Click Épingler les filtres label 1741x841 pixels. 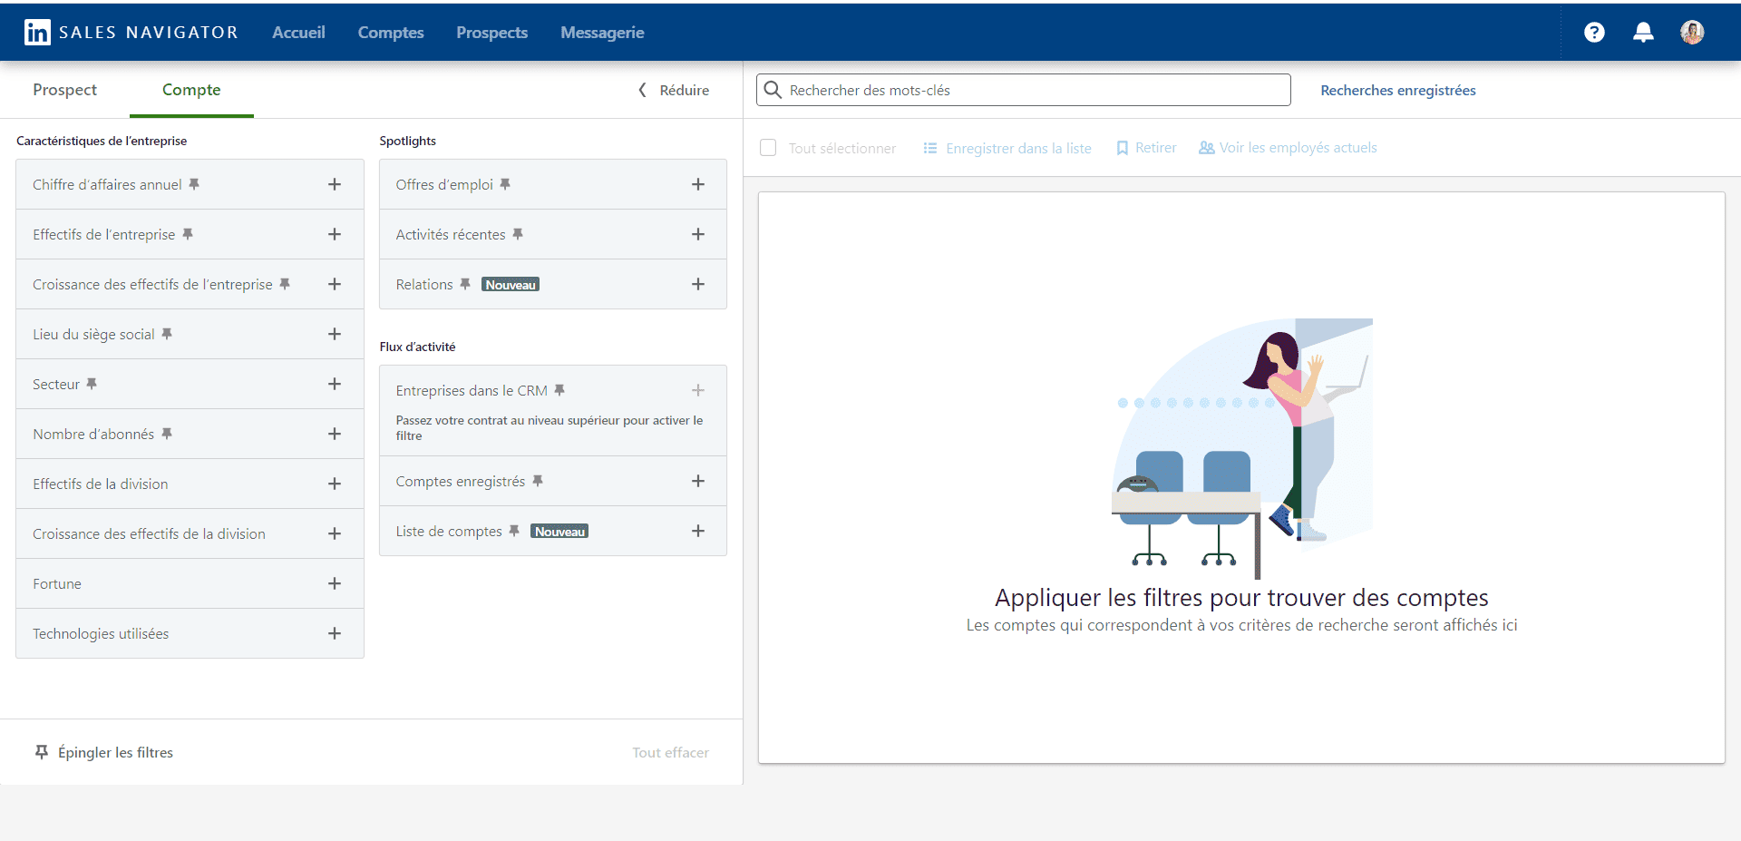click(115, 752)
